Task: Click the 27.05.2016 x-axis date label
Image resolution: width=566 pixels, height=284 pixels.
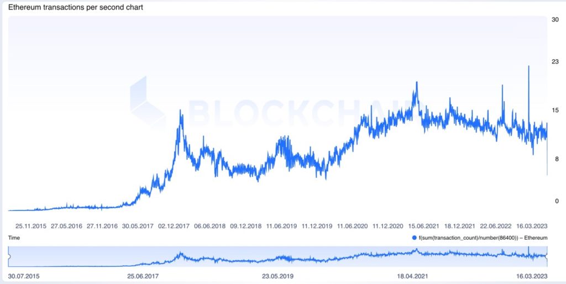Action: click(66, 227)
